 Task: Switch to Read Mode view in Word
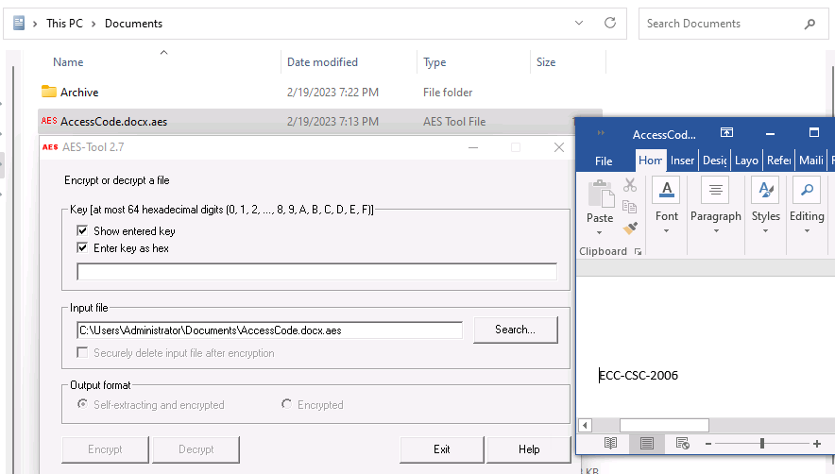pyautogui.click(x=611, y=443)
